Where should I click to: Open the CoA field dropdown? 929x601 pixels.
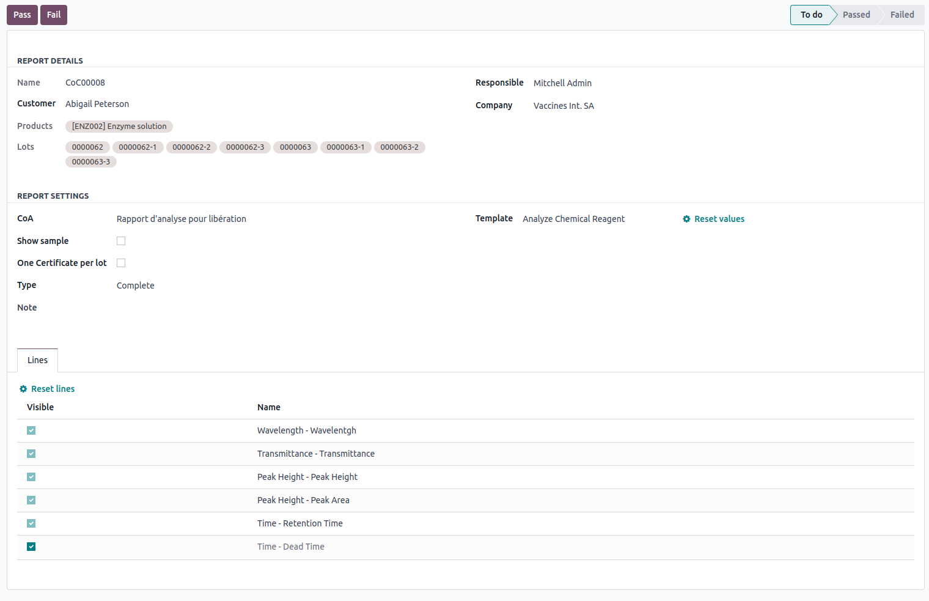(x=182, y=219)
